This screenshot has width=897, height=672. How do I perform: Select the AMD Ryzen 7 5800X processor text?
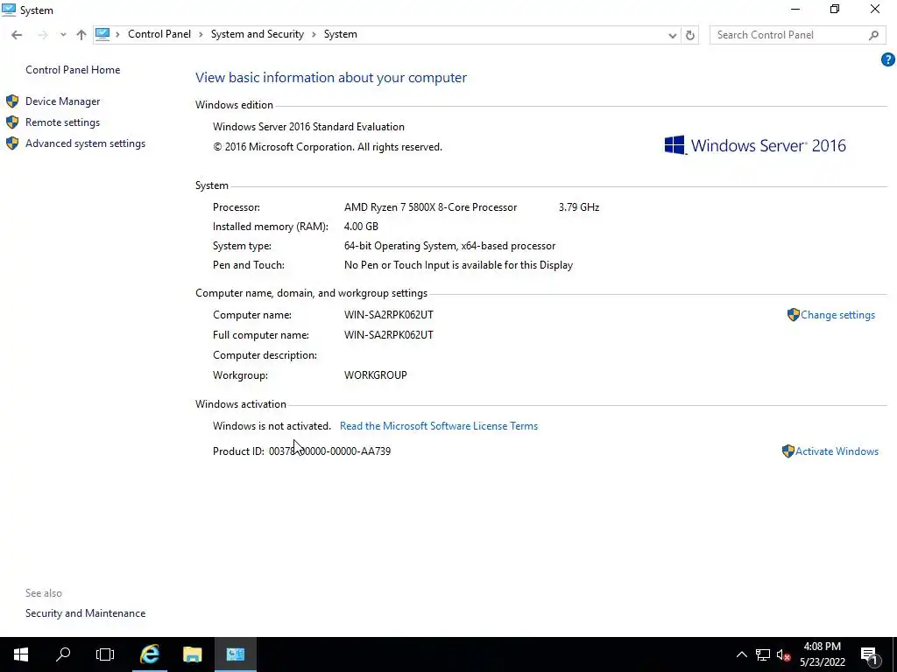(x=430, y=207)
